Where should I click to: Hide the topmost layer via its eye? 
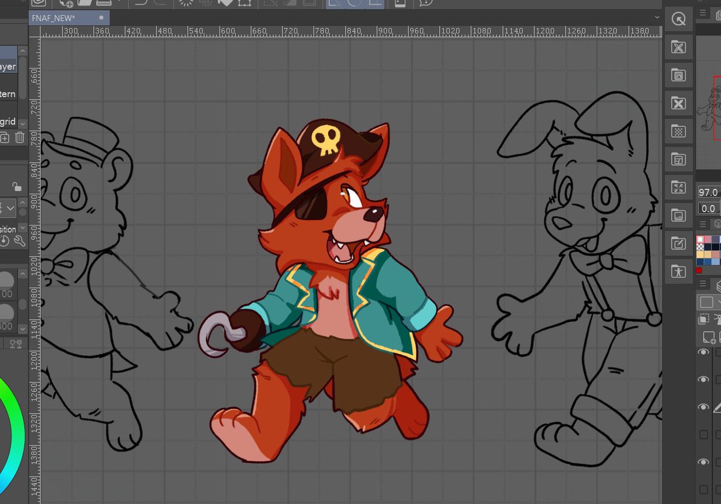(704, 352)
